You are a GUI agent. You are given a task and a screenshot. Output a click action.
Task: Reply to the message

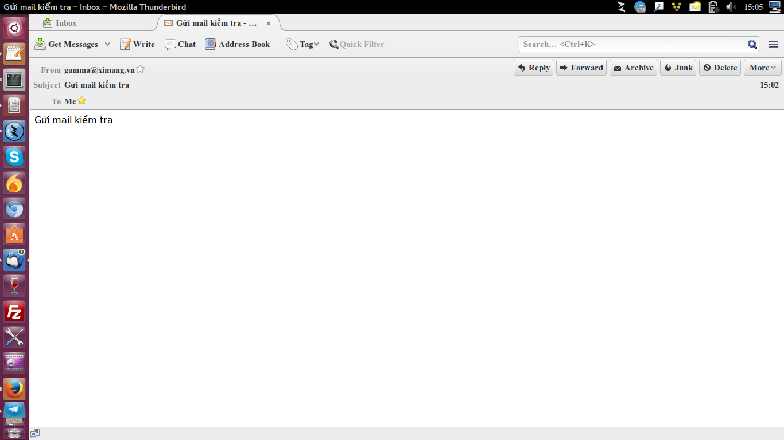click(533, 68)
